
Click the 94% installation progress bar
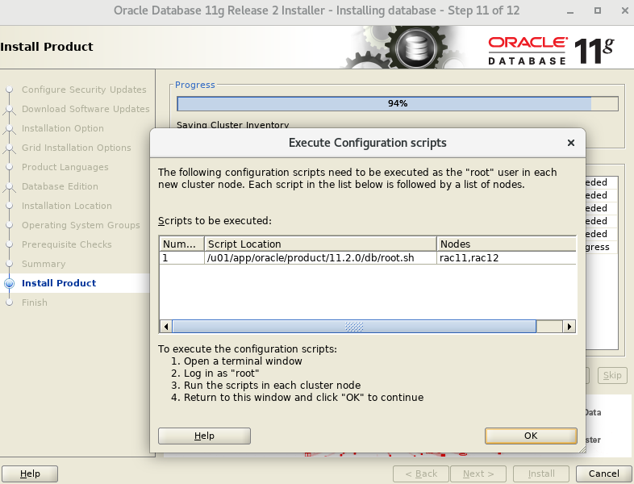coord(397,103)
